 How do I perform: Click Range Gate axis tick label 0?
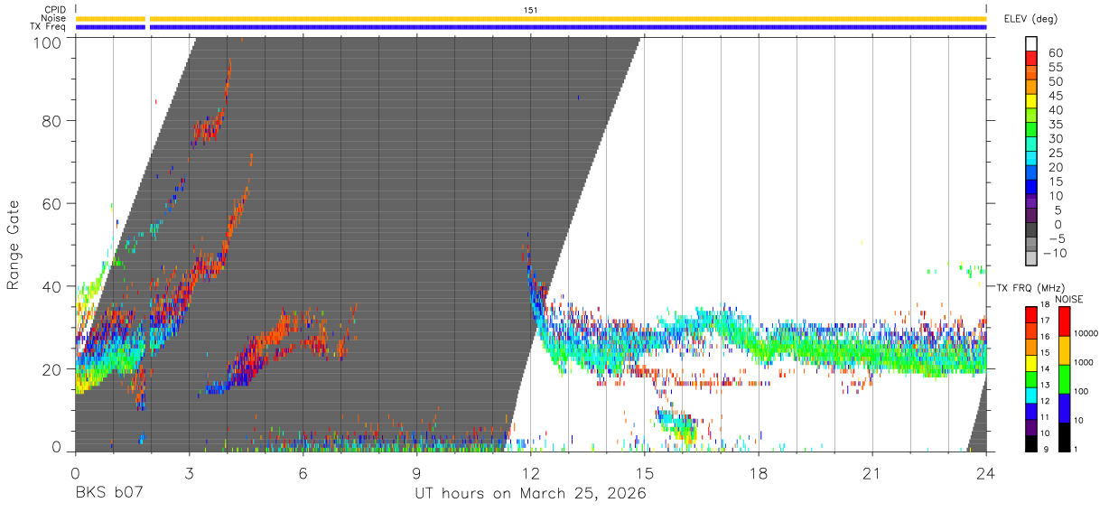(56, 447)
